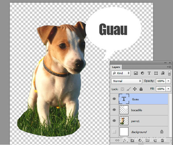
Task: Click the Guau text on the canvas
Action: pos(113,29)
